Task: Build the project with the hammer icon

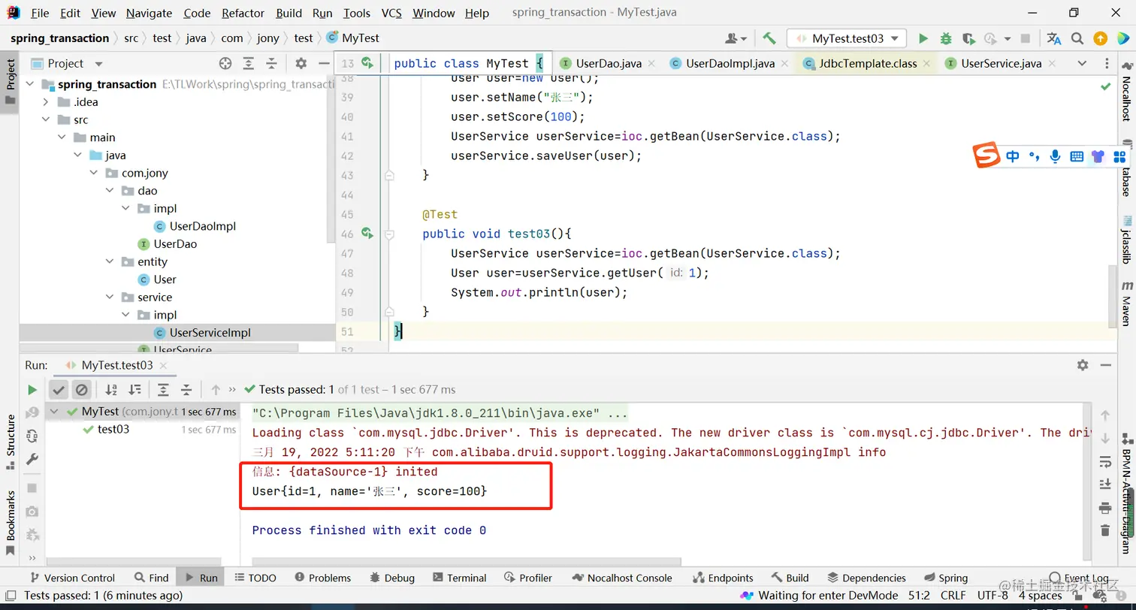Action: (x=769, y=38)
